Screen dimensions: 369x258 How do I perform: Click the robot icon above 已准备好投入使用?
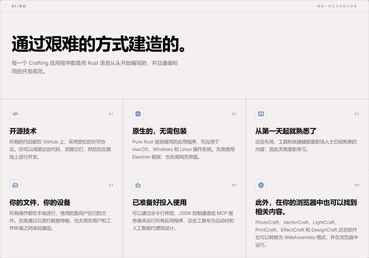click(x=138, y=185)
